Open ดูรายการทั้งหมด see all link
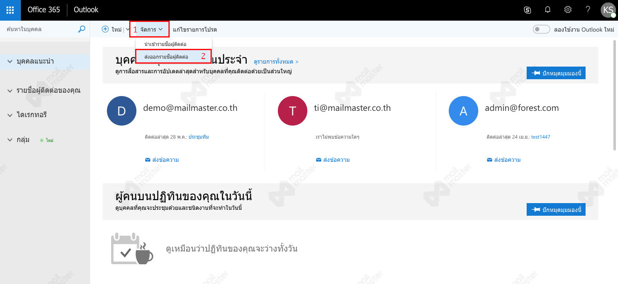 point(276,62)
